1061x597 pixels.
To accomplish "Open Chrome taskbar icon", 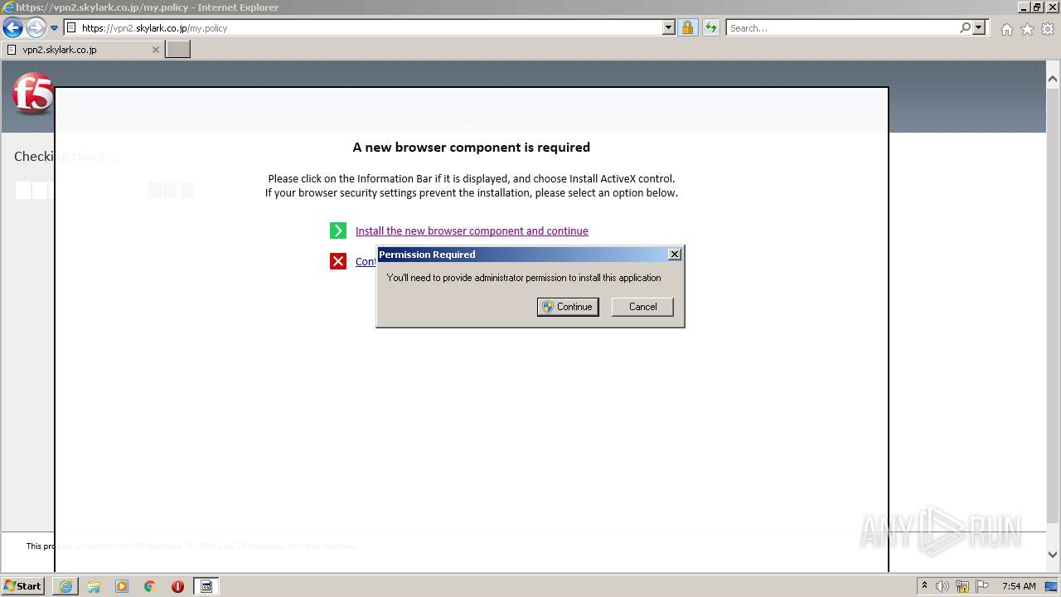I will [x=150, y=586].
